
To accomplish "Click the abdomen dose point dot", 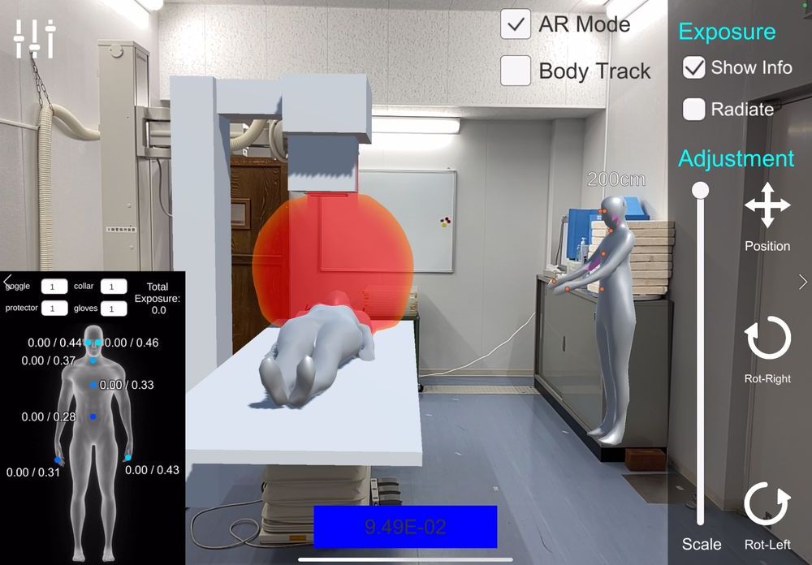I will point(93,416).
